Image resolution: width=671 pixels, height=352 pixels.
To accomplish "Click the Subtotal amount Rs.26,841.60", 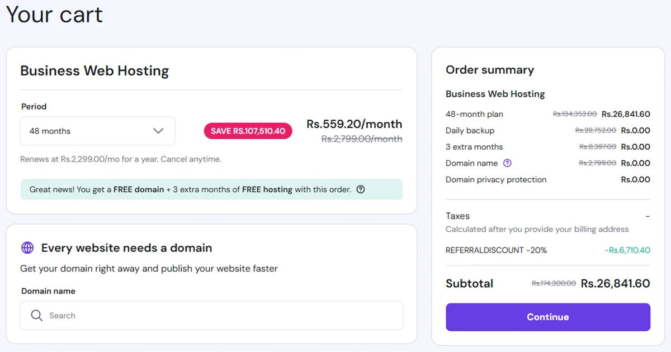I will click(x=616, y=283).
